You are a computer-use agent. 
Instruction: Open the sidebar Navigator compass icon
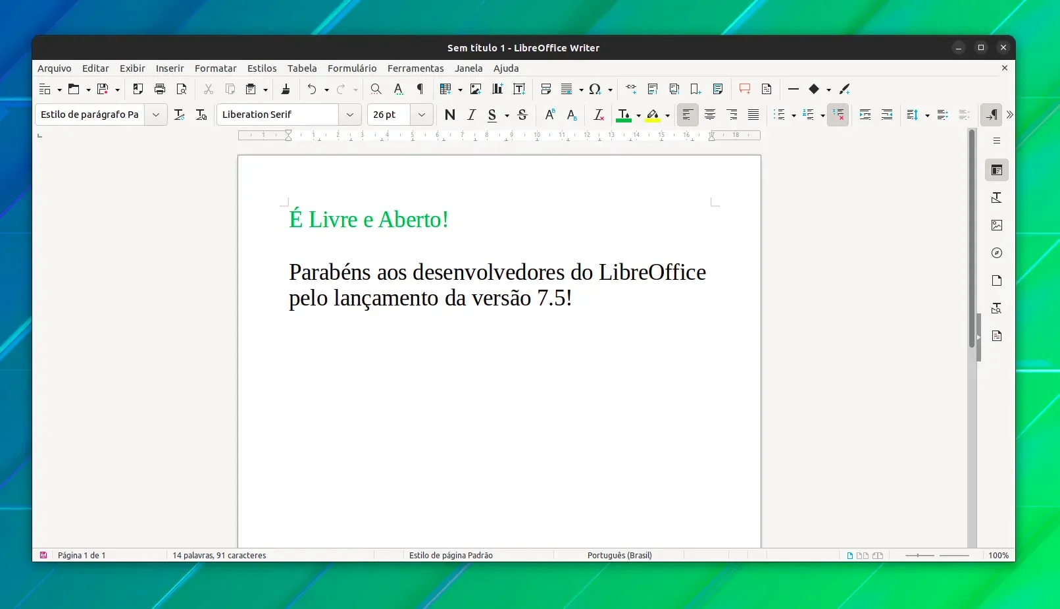pos(997,253)
